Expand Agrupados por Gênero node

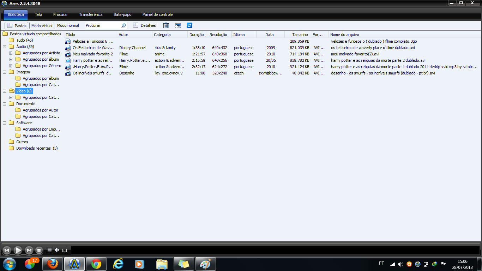(11, 66)
